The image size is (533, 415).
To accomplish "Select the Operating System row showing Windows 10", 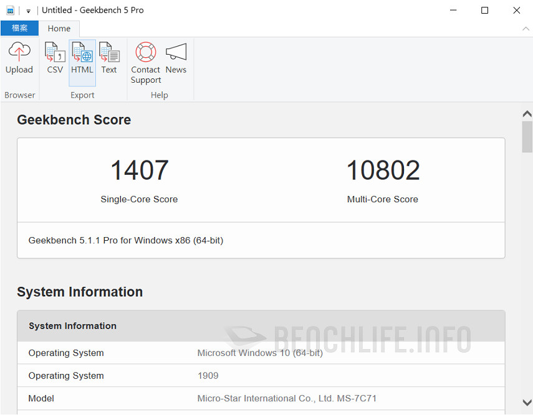I will pyautogui.click(x=187, y=353).
